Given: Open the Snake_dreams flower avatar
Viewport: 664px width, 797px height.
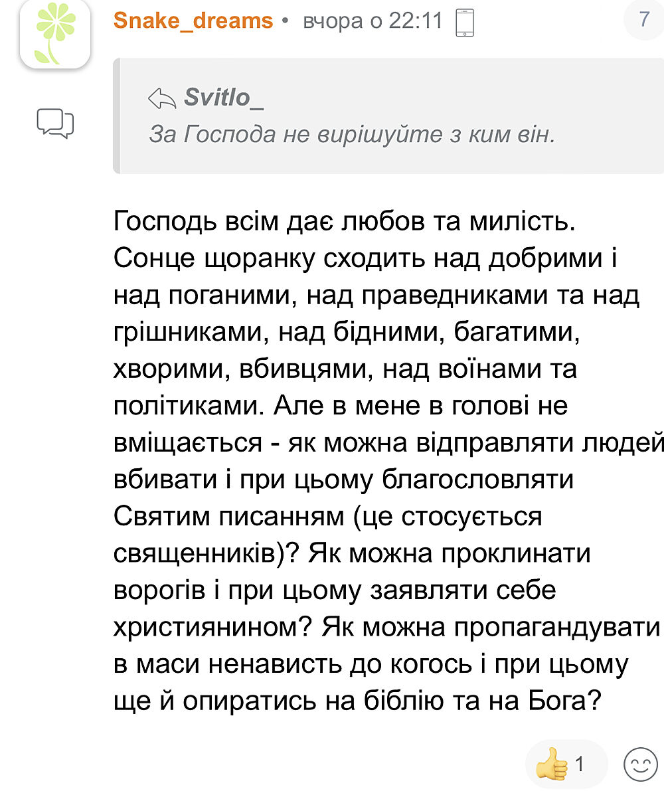Looking at the screenshot, I should [x=54, y=33].
